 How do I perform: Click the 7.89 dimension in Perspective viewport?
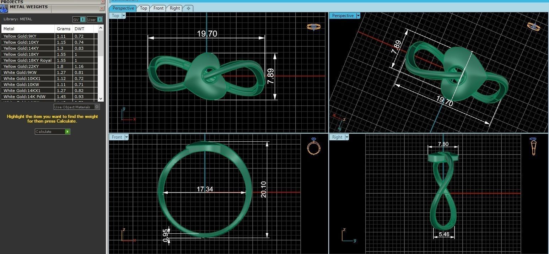397,47
